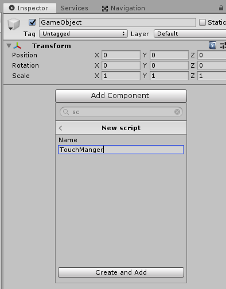Clear the component search text
Image resolution: width=226 pixels, height=289 pixels.
177,112
